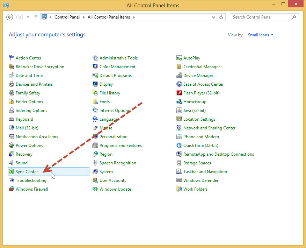
Task: Open the Windows Firewall icon
Action: tap(12, 189)
